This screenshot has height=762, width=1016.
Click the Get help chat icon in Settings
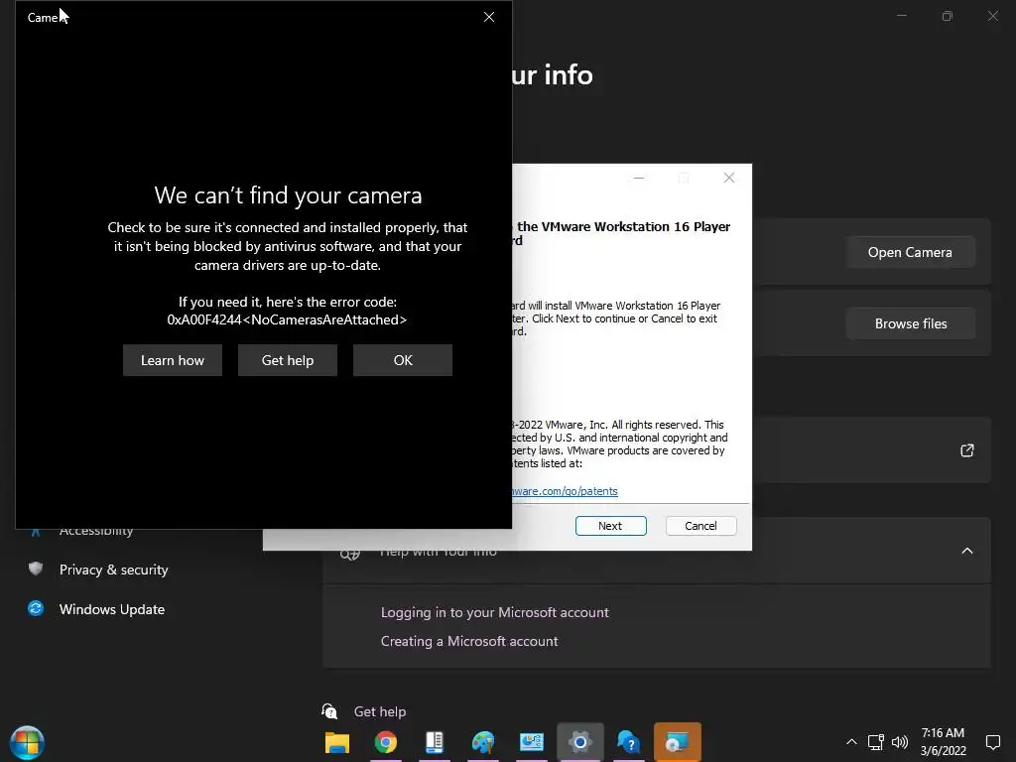tap(329, 711)
